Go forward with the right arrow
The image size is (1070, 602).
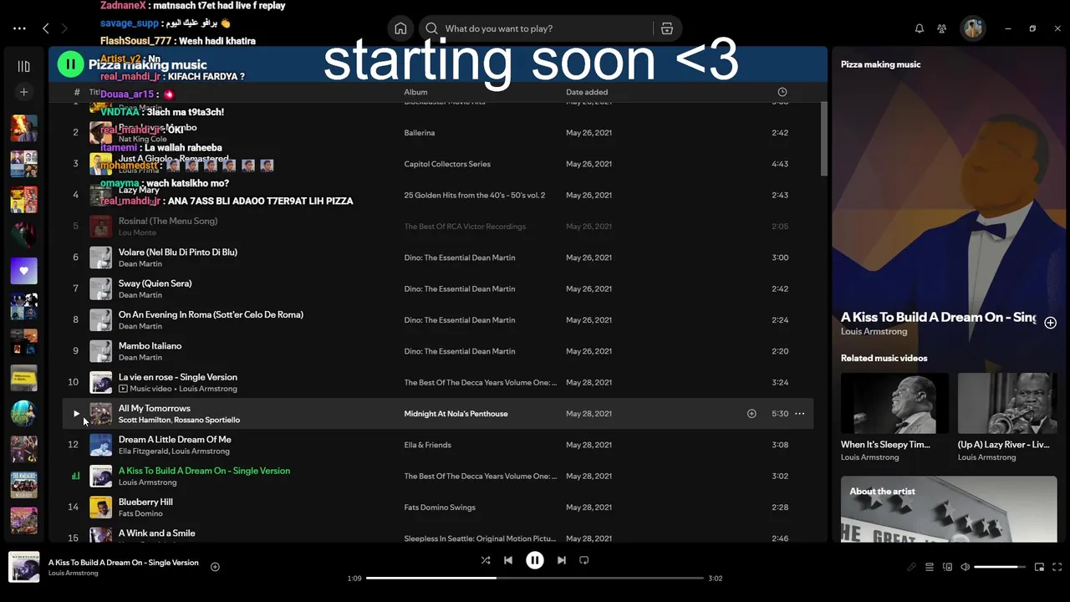pos(64,28)
